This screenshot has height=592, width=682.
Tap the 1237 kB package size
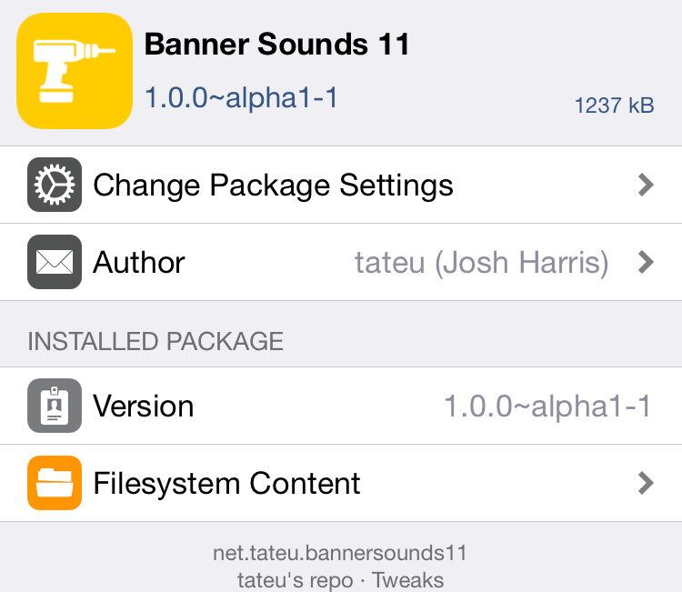[614, 105]
